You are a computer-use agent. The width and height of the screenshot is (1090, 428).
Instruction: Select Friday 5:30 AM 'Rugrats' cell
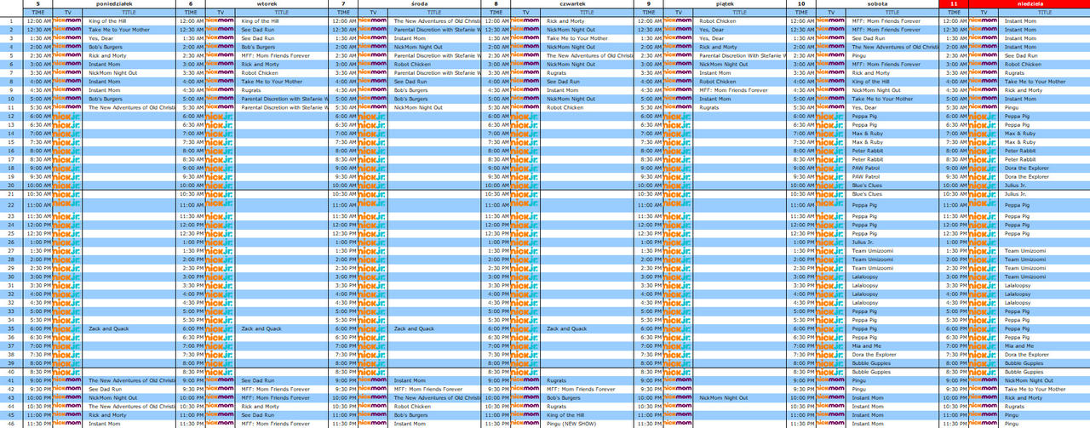740,107
